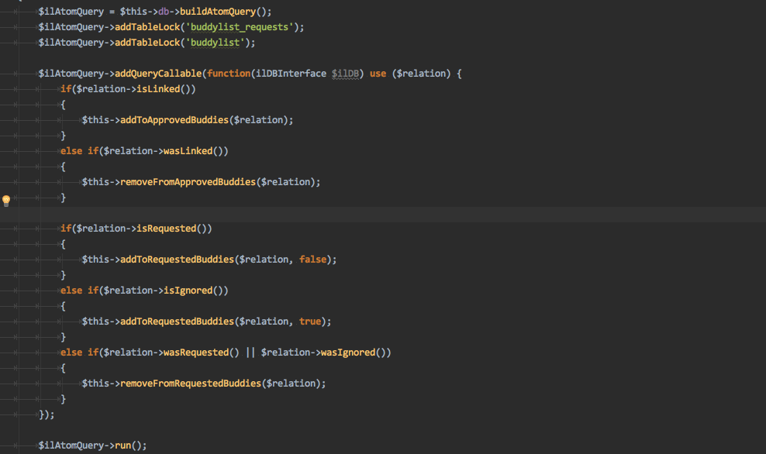
Task: Click the false argument in addToRequestedBuddies
Action: coord(314,260)
